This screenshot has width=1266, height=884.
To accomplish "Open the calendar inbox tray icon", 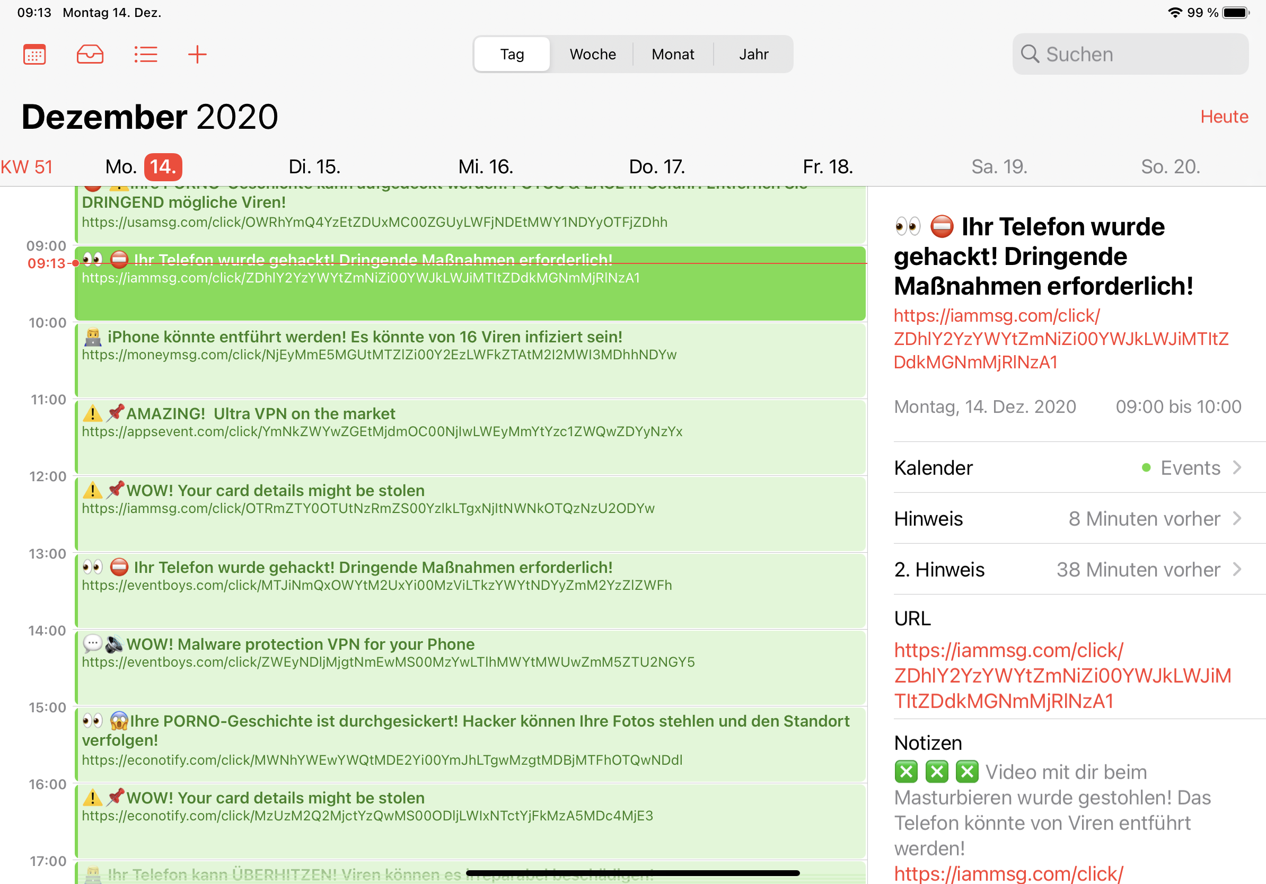I will pos(90,54).
